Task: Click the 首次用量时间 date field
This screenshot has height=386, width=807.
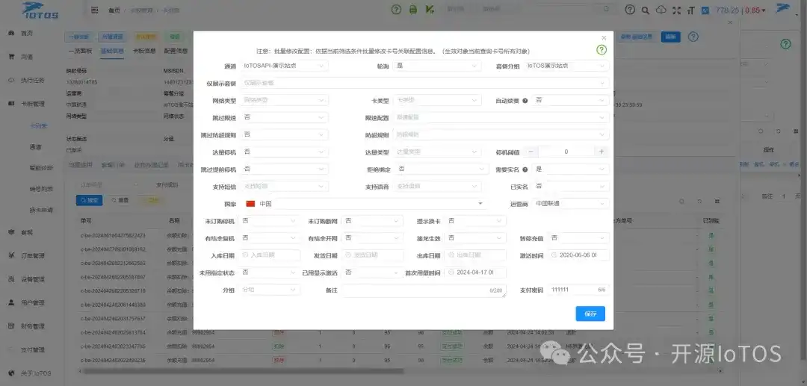Action: pyautogui.click(x=475, y=273)
